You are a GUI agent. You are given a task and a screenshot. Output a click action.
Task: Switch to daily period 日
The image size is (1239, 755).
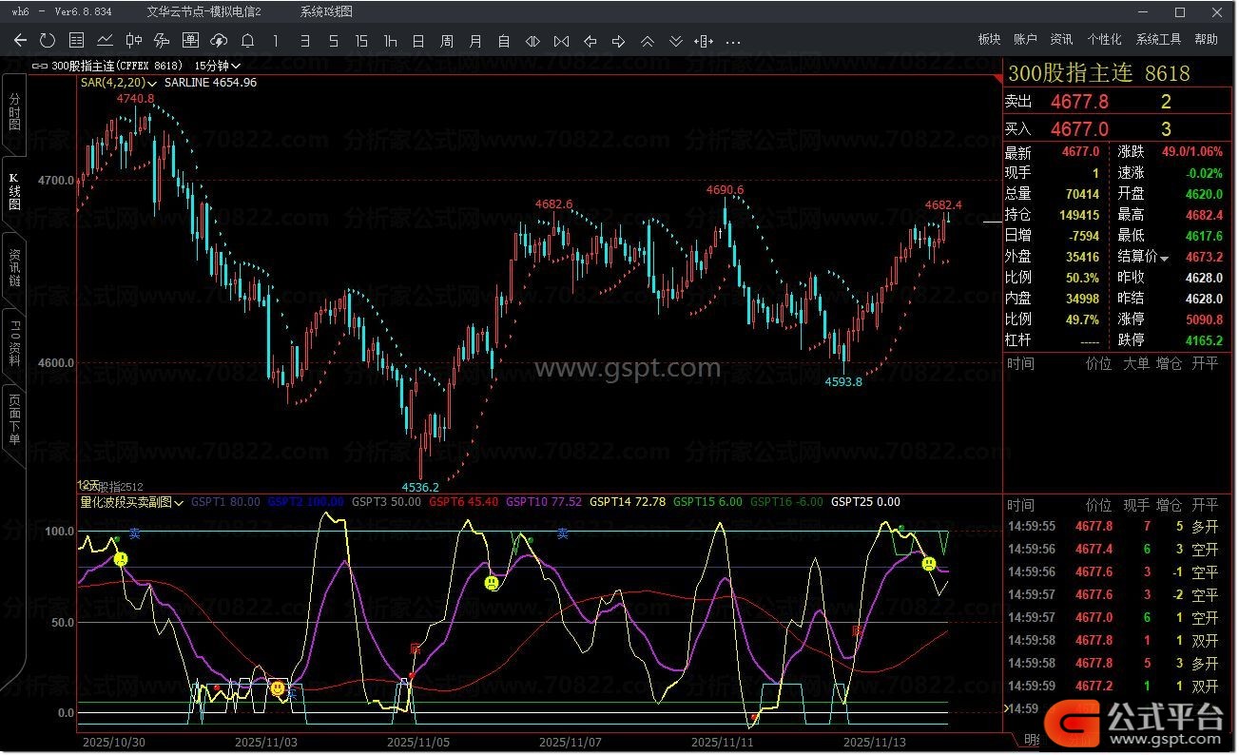418,41
